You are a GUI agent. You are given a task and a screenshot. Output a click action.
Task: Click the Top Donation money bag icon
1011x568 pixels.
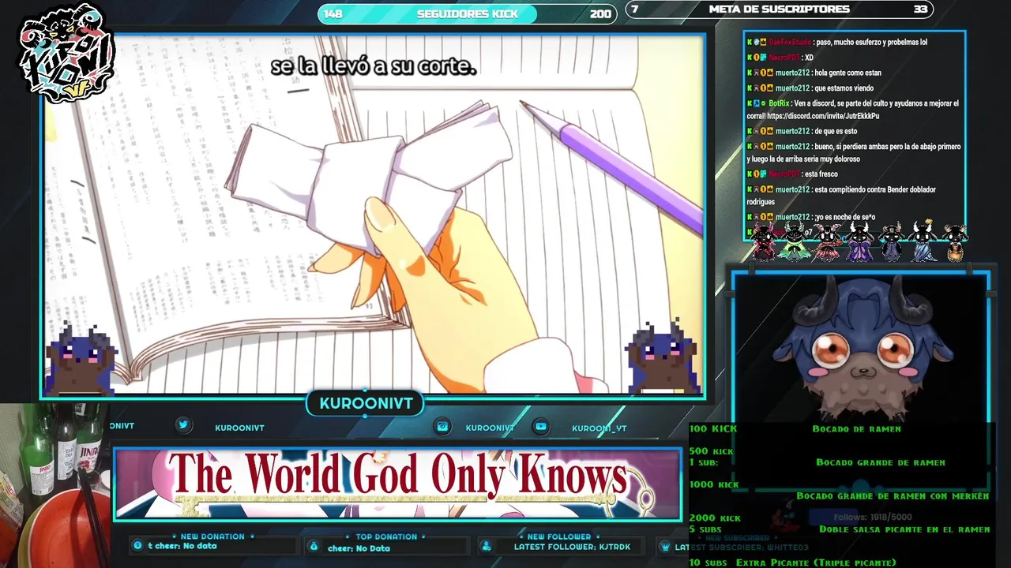coord(314,546)
